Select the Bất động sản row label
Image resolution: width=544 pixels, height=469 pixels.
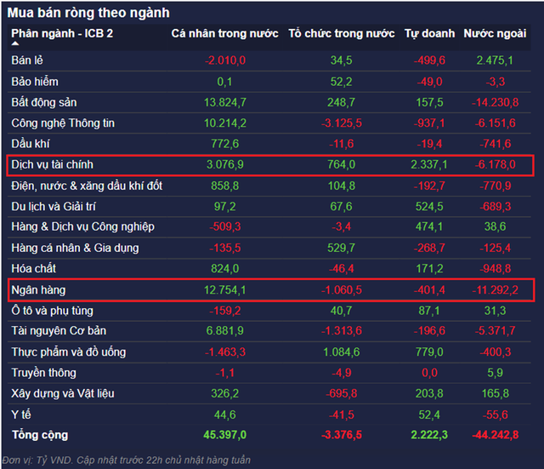[x=44, y=102]
